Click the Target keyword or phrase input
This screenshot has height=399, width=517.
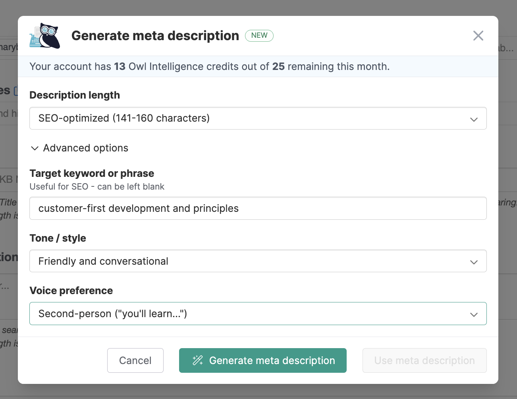258,208
